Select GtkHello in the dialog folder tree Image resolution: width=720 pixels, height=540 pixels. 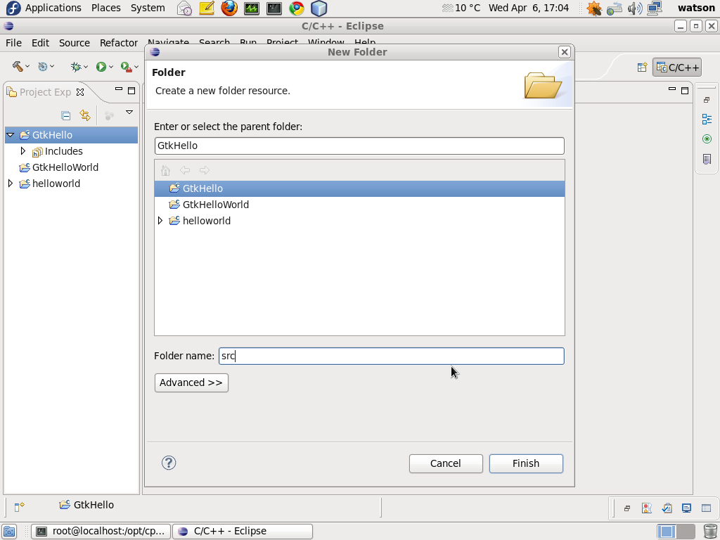pos(359,188)
